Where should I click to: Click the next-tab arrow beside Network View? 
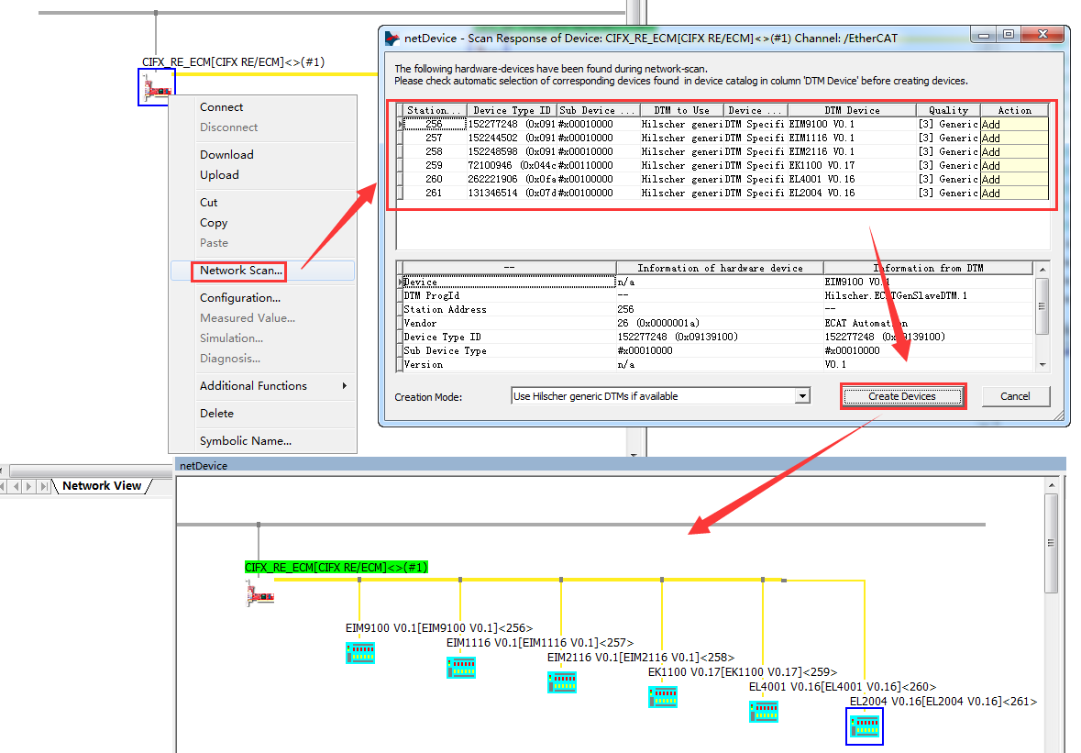click(x=29, y=486)
